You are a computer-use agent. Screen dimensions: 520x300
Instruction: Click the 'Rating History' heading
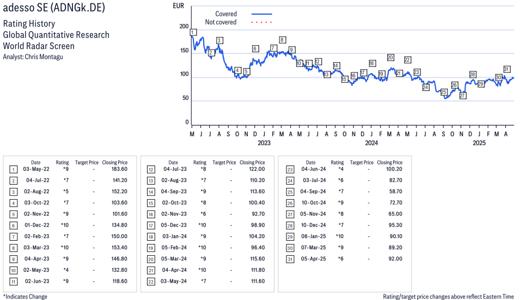29,23
